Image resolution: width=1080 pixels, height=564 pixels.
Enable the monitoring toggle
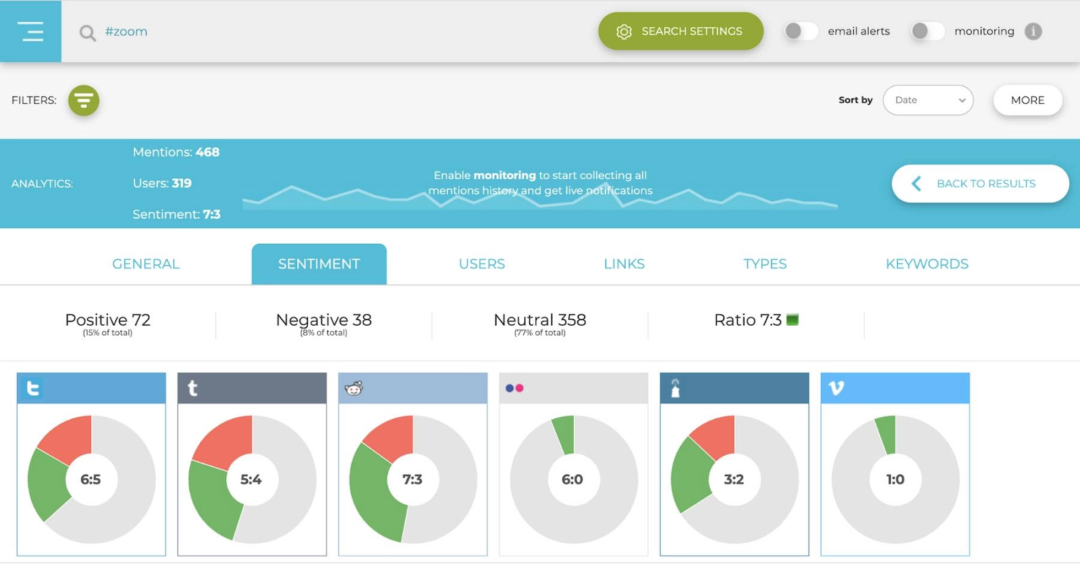927,31
